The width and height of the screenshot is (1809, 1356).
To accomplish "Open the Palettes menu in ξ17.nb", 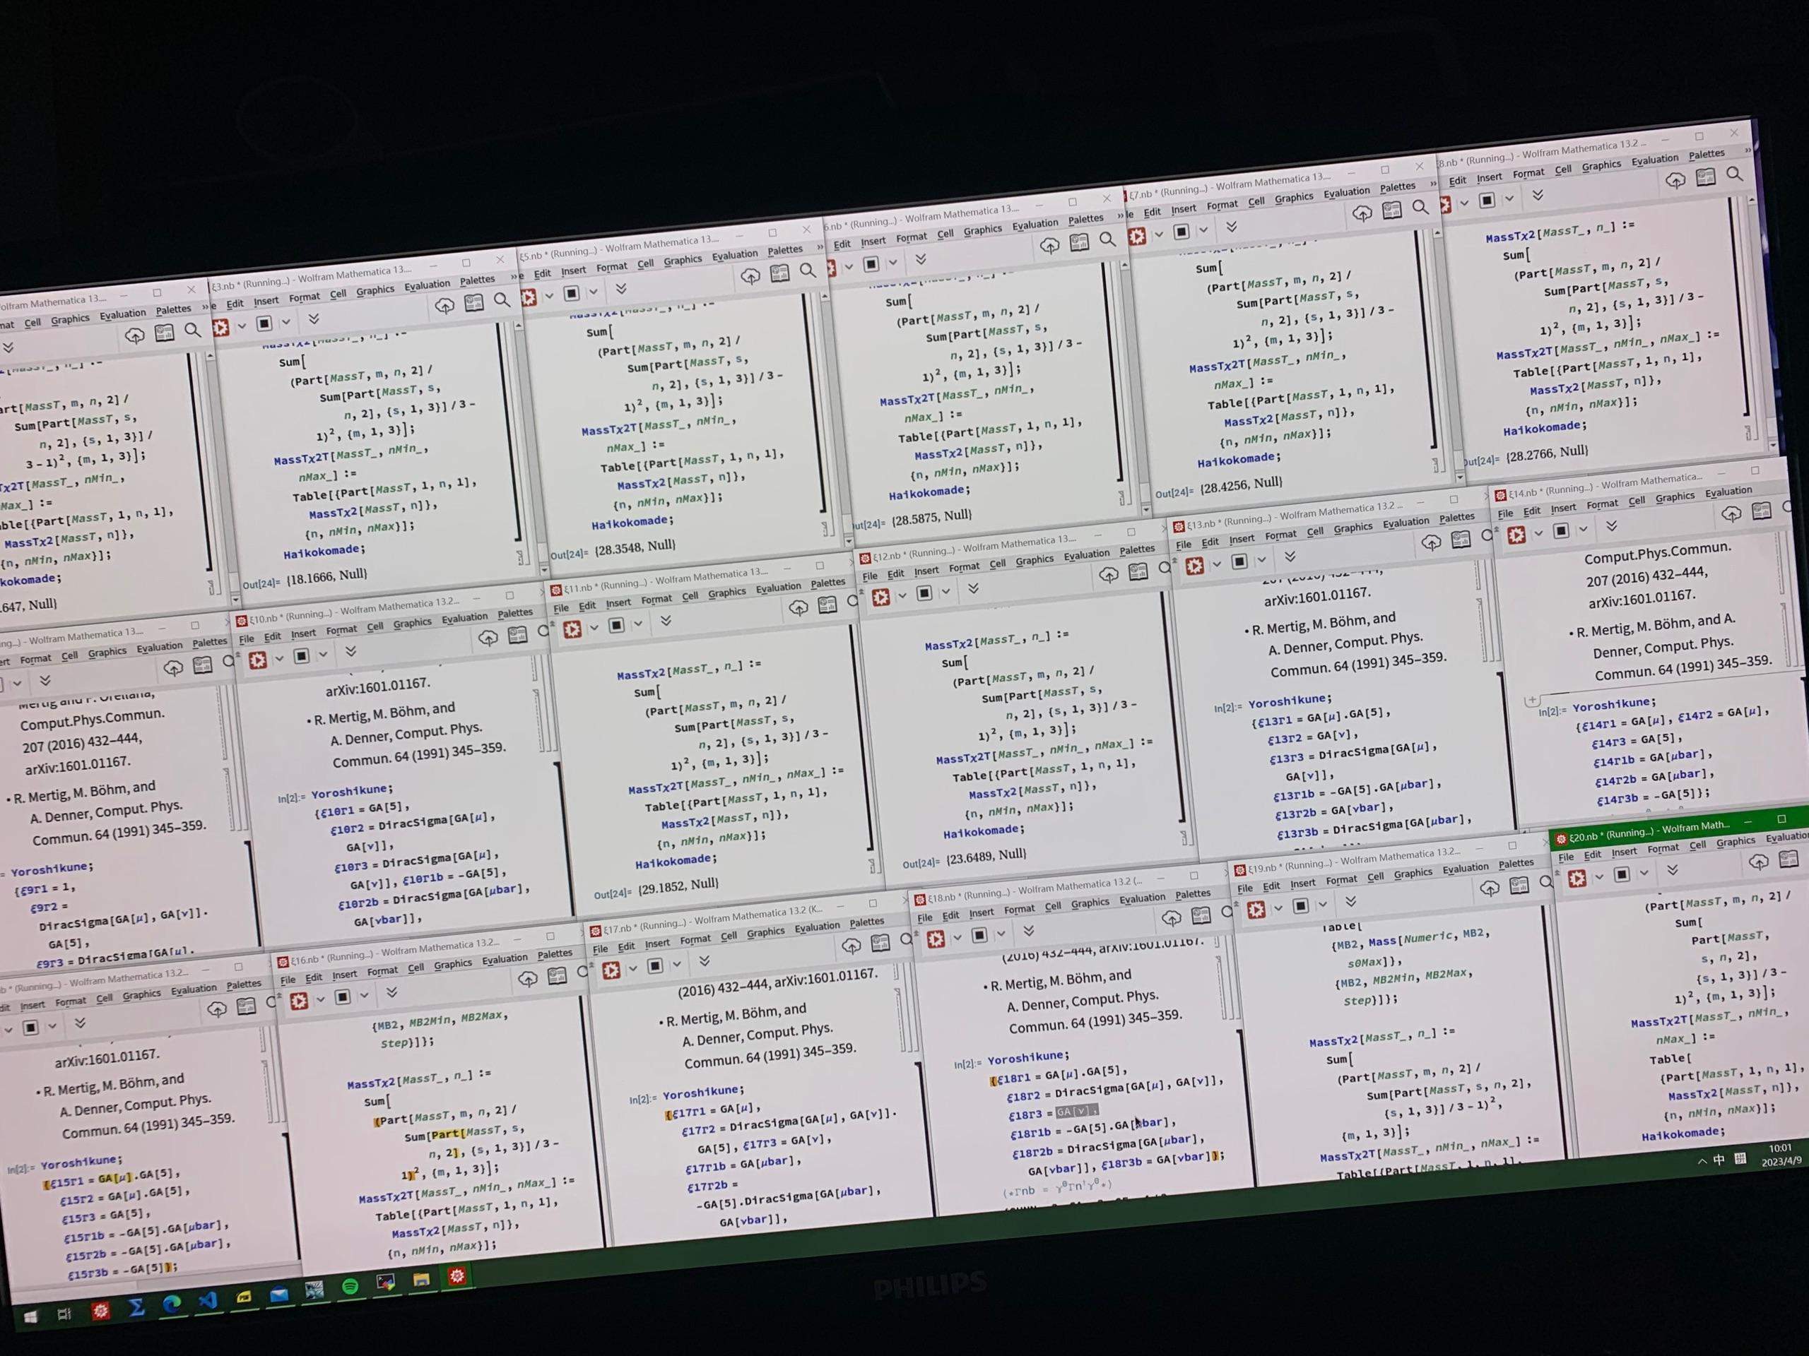I will pyautogui.click(x=867, y=922).
